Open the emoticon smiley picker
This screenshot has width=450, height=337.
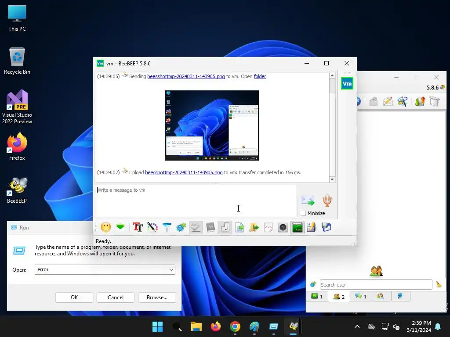(105, 227)
